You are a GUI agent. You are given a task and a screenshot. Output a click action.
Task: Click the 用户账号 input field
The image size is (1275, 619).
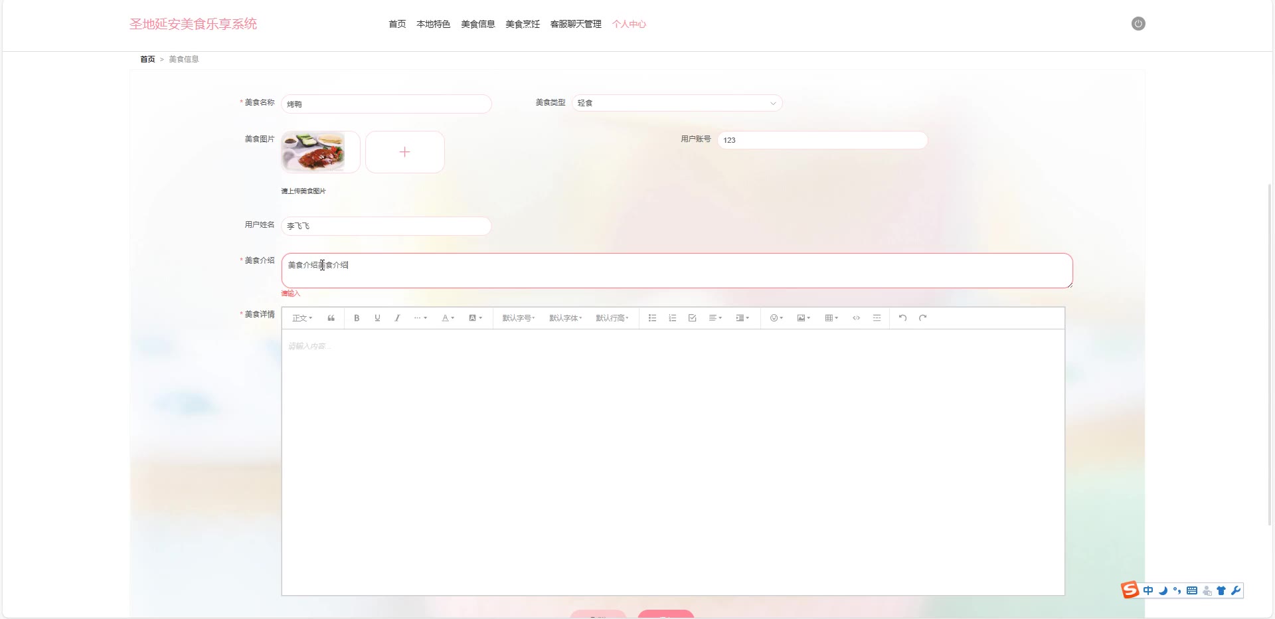(823, 140)
